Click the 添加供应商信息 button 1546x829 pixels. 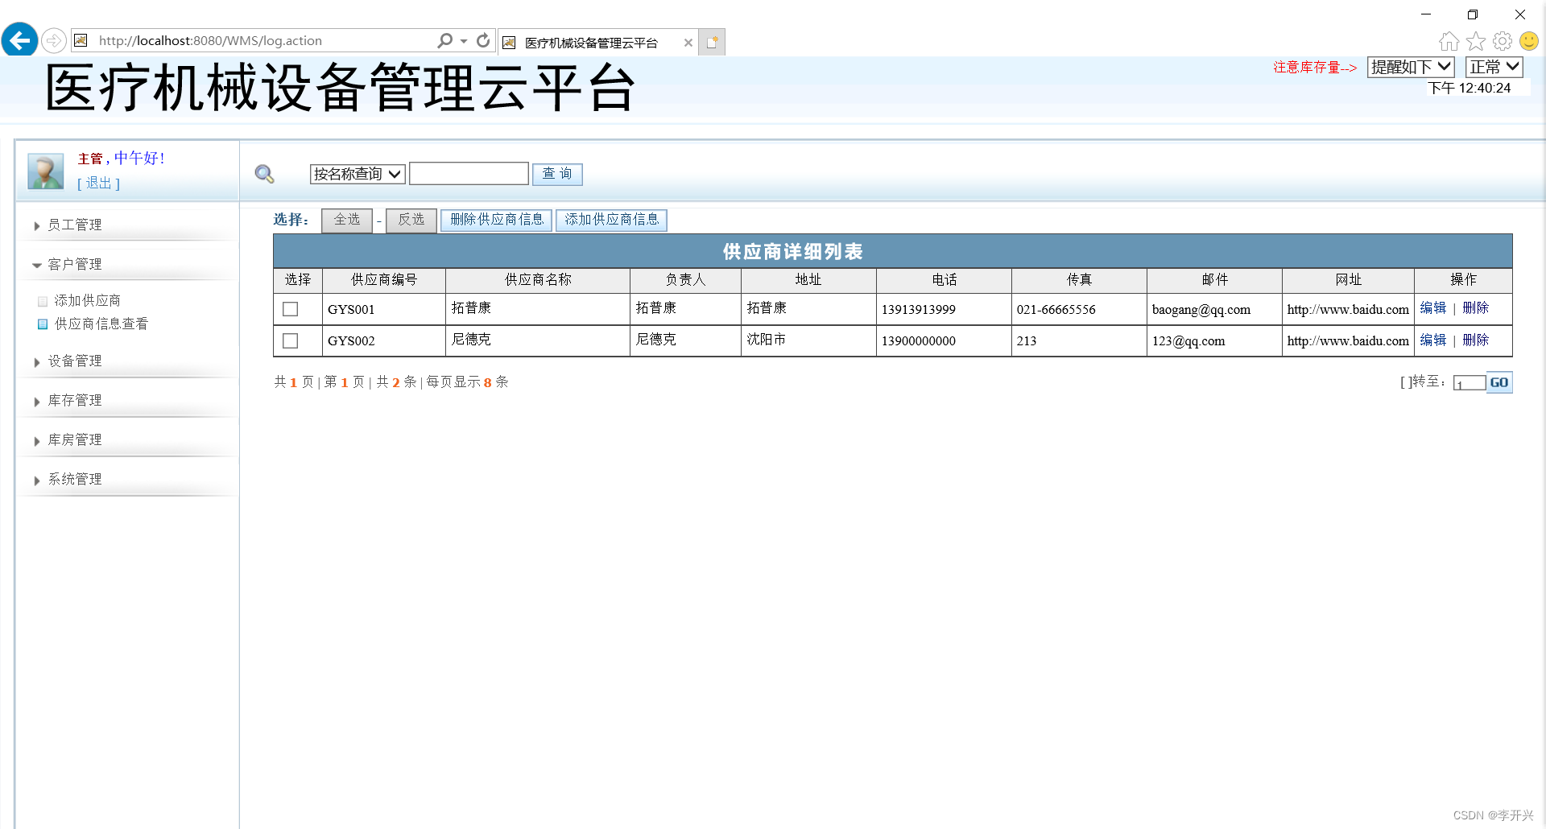coord(612,220)
